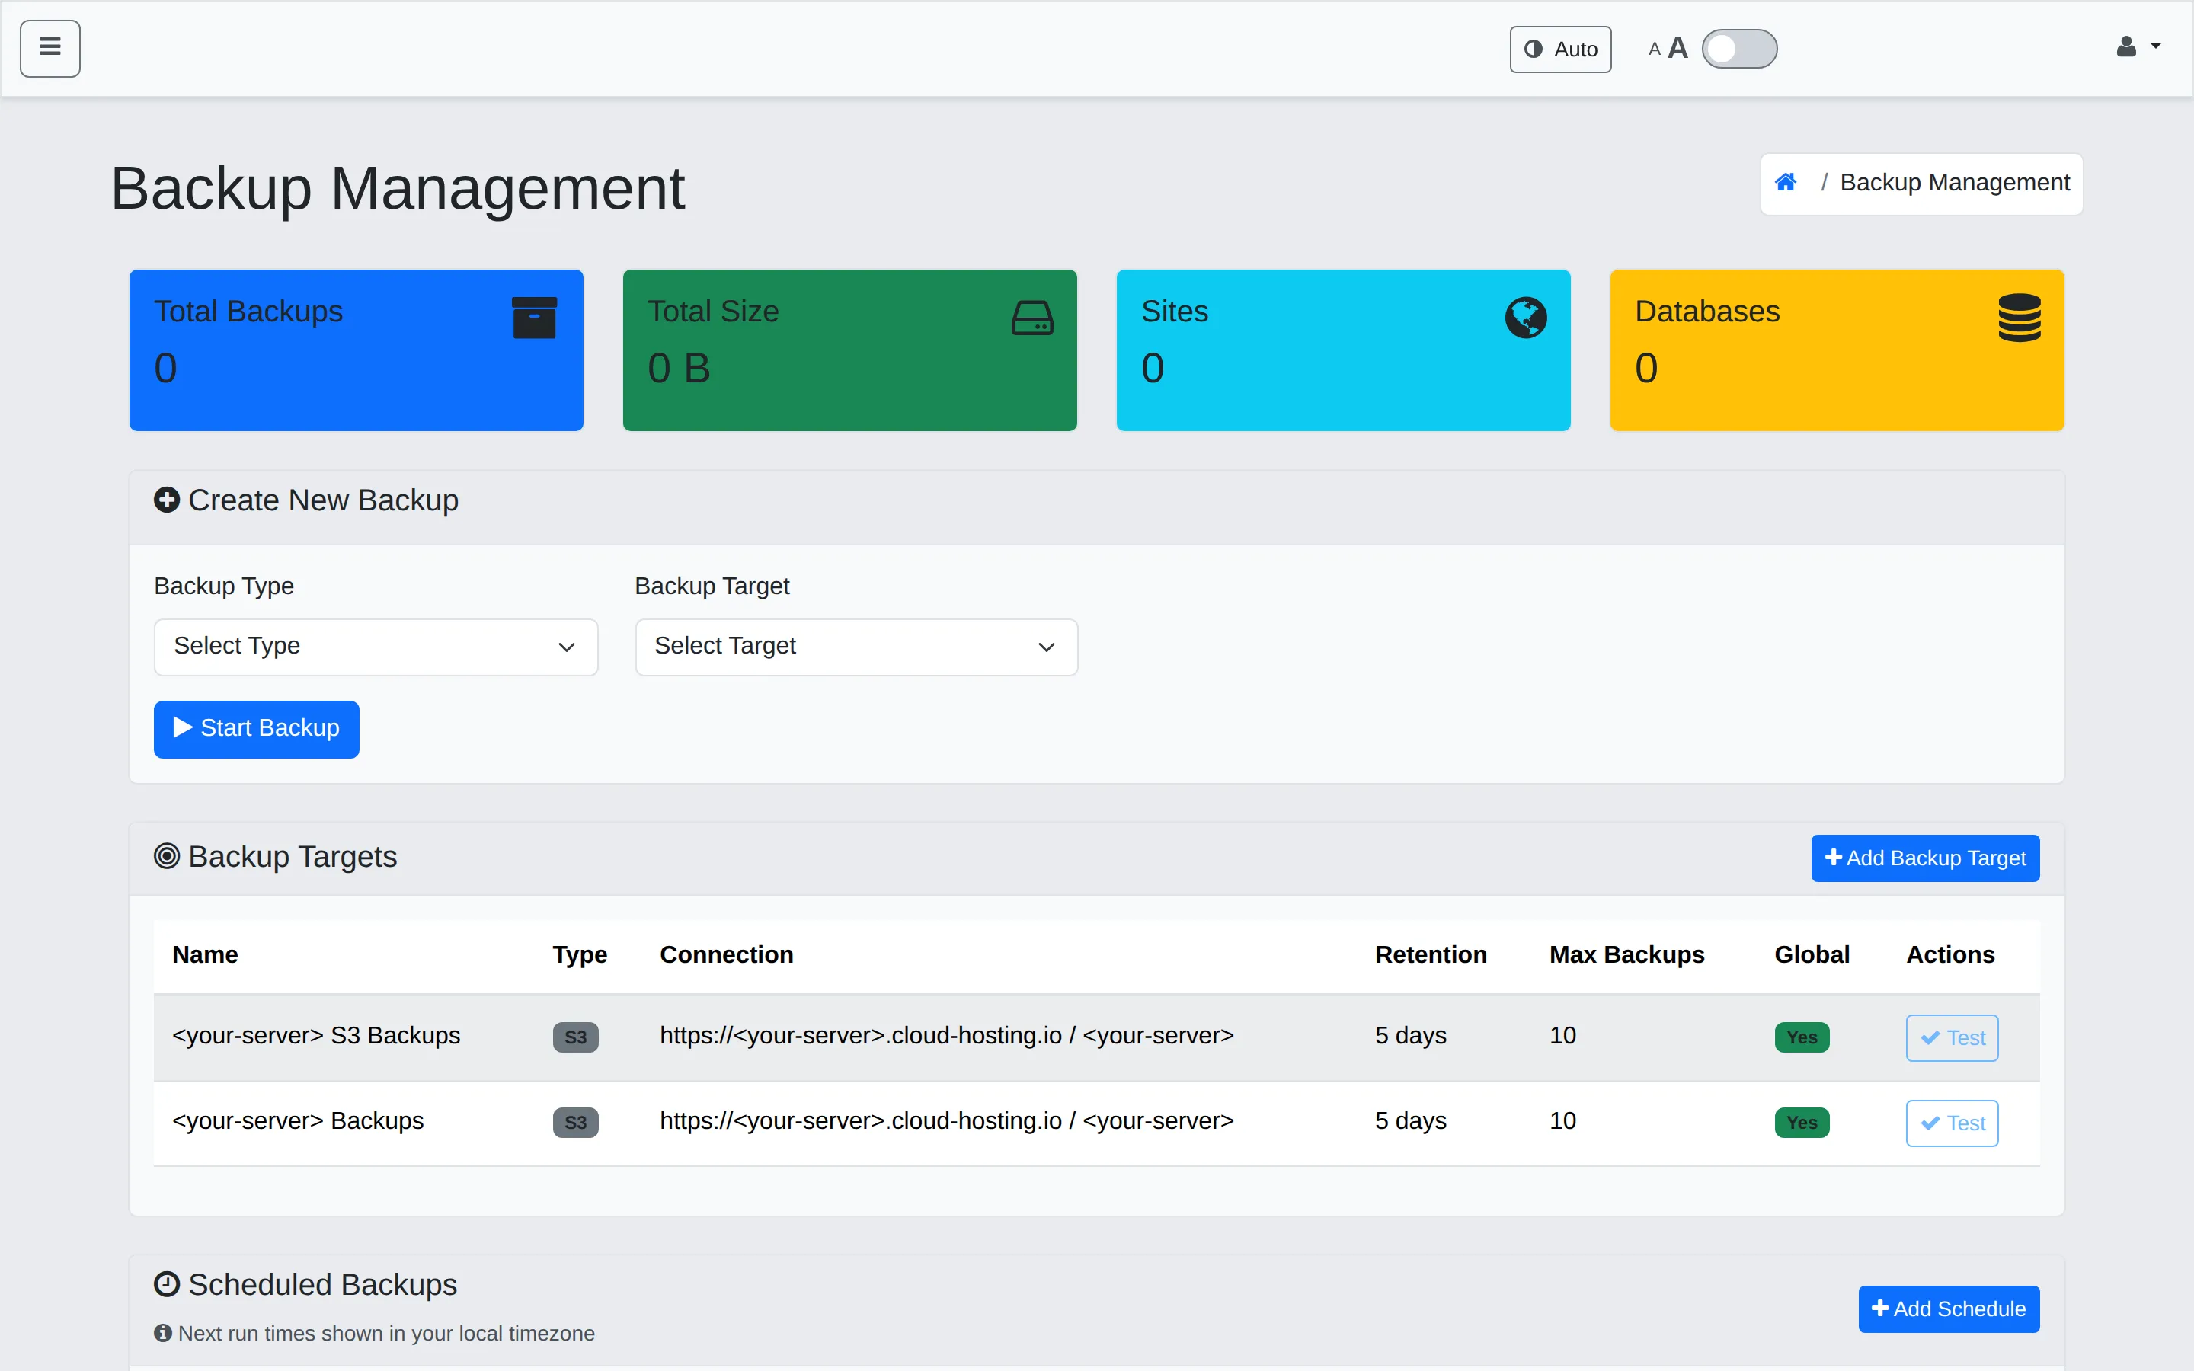2194x1371 pixels.
Task: Click S3 badge in <your-server> Backups row
Action: 576,1123
